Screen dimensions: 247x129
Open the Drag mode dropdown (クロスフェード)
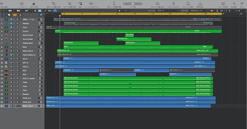[199, 11]
